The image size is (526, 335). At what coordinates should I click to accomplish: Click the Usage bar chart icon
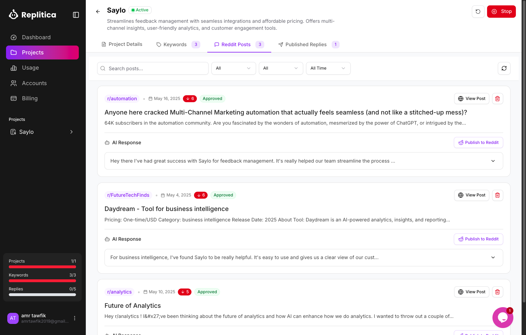(14, 68)
